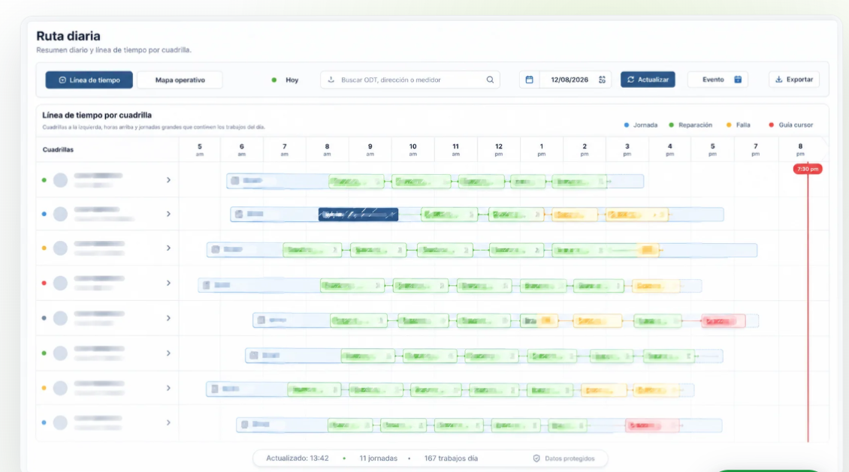Screen dimensions: 849x472
Task: Click the Falla legend entry
Action: 738,125
